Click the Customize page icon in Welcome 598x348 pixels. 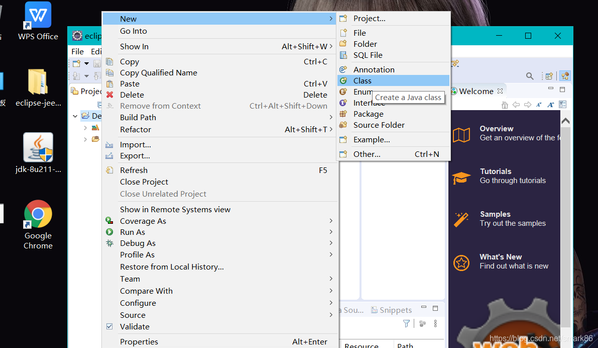coord(562,105)
